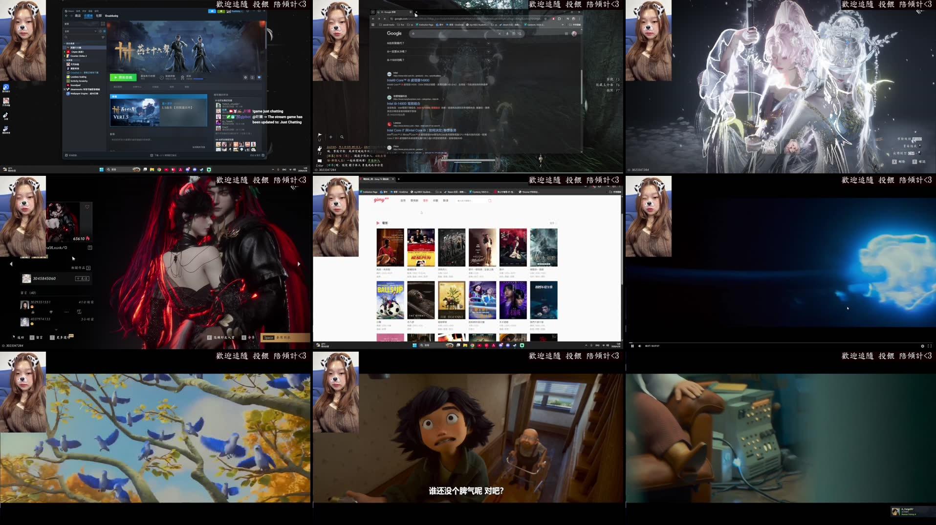Click gimy search input field

pos(471,201)
